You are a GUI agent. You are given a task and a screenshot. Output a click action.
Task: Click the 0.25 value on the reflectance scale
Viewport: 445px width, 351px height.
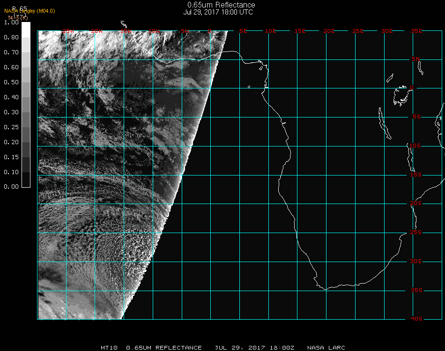point(11,127)
